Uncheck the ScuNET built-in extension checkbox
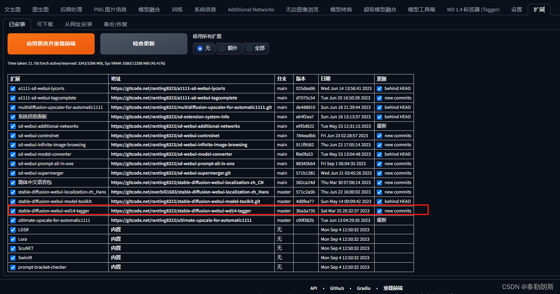560x294 pixels. tap(13, 248)
